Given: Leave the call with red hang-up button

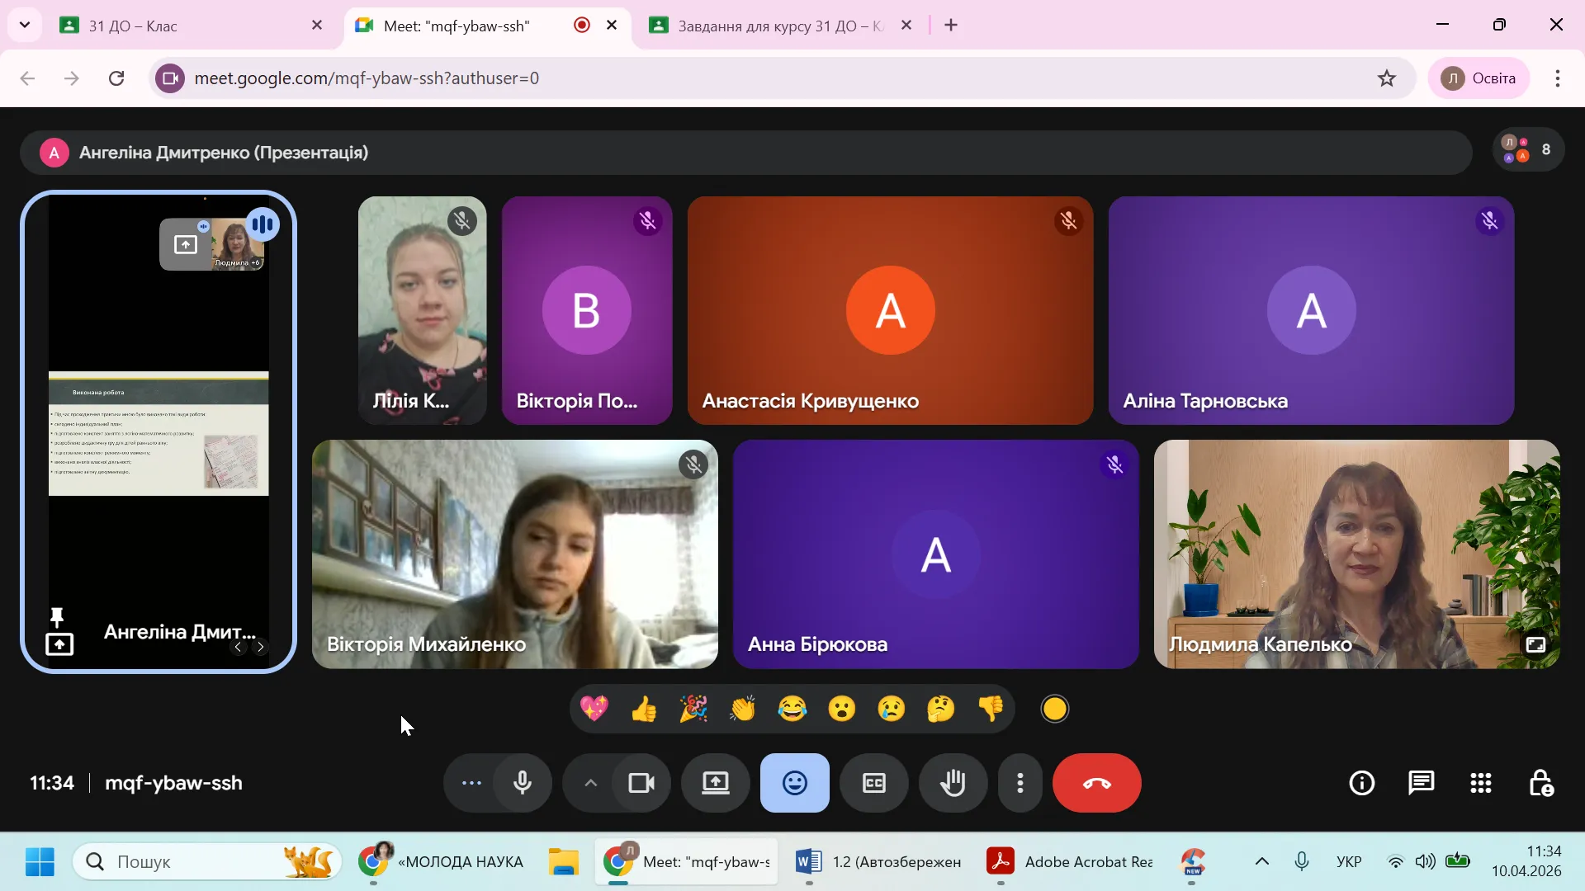Looking at the screenshot, I should pyautogui.click(x=1097, y=783).
